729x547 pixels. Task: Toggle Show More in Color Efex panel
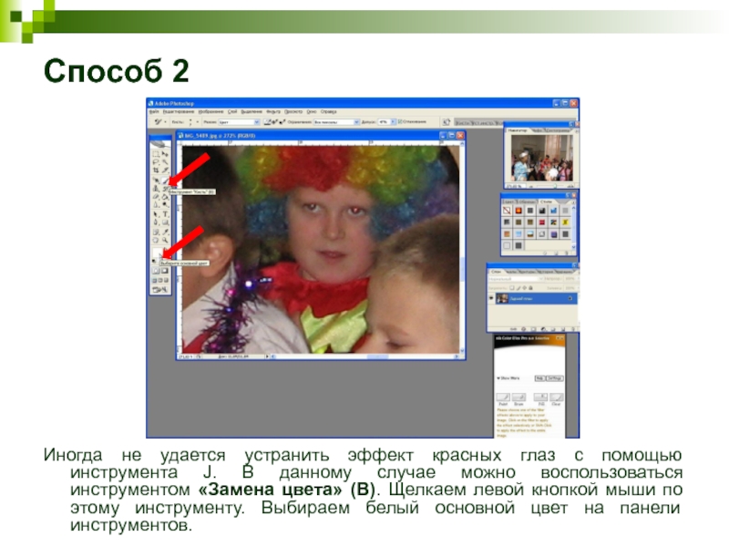(508, 377)
